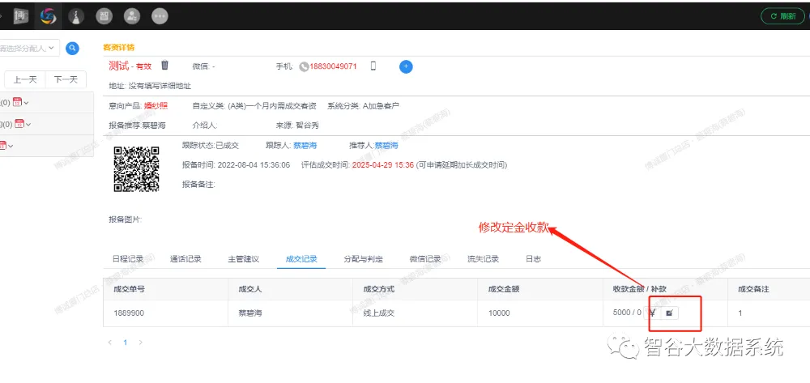
Task: Click the blue search icon button
Action: coord(73,49)
